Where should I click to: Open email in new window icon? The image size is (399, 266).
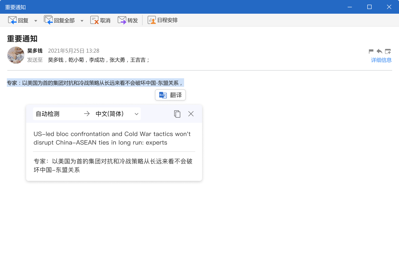(388, 51)
